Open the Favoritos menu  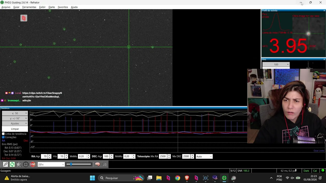[63, 7]
